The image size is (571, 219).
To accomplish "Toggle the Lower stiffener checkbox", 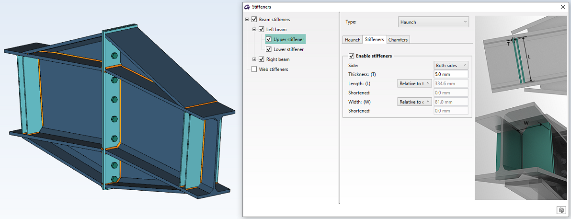I will 269,49.
